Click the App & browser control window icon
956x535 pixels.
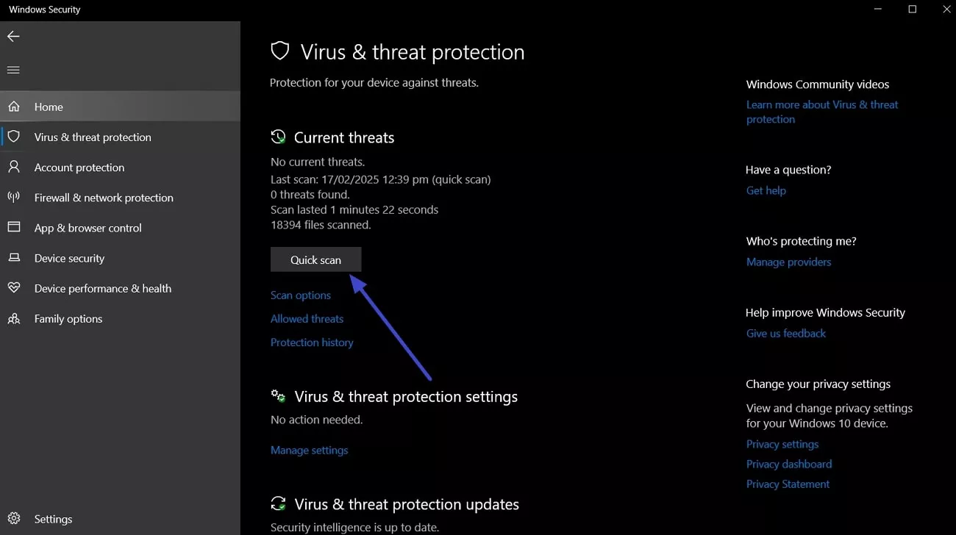pos(13,227)
